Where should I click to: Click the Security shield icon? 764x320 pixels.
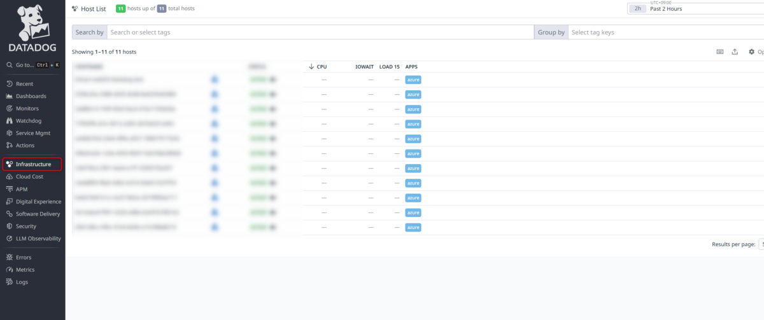pos(9,226)
